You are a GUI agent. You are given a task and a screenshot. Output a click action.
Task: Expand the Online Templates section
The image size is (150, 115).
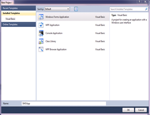pyautogui.click(x=18, y=24)
